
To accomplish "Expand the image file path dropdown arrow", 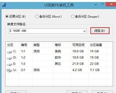I will (84, 31).
